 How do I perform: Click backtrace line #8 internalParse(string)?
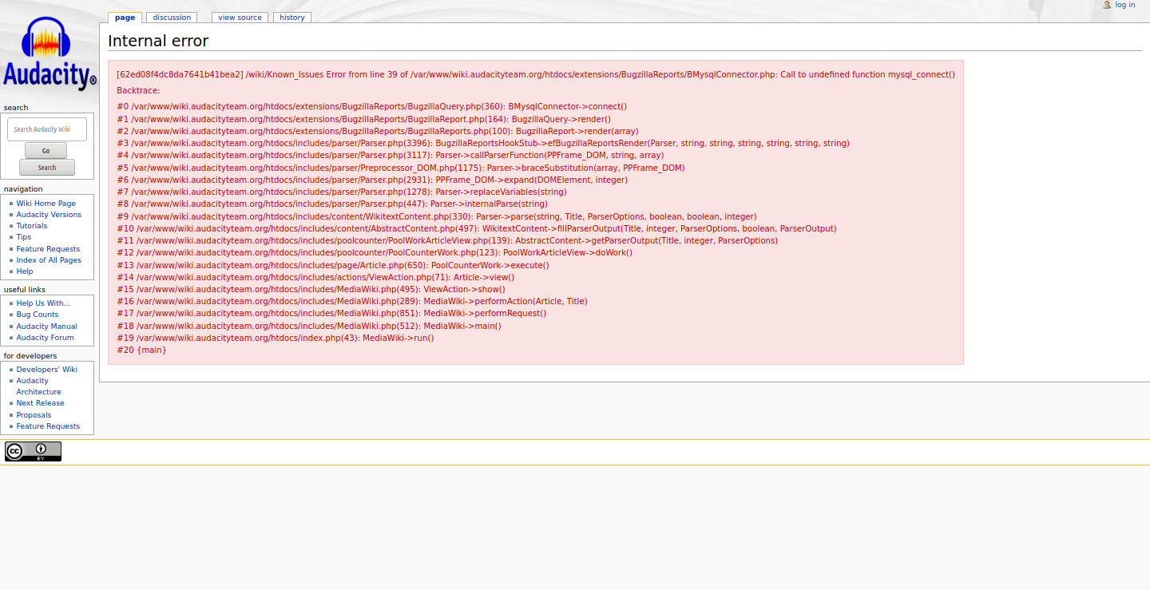click(332, 204)
